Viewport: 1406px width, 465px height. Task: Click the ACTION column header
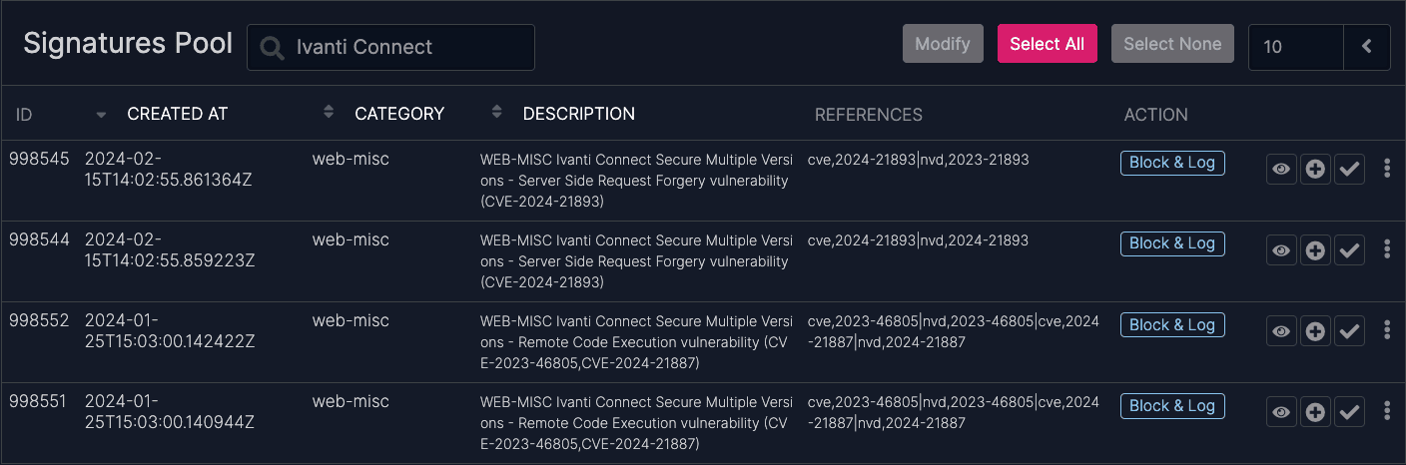[1156, 115]
